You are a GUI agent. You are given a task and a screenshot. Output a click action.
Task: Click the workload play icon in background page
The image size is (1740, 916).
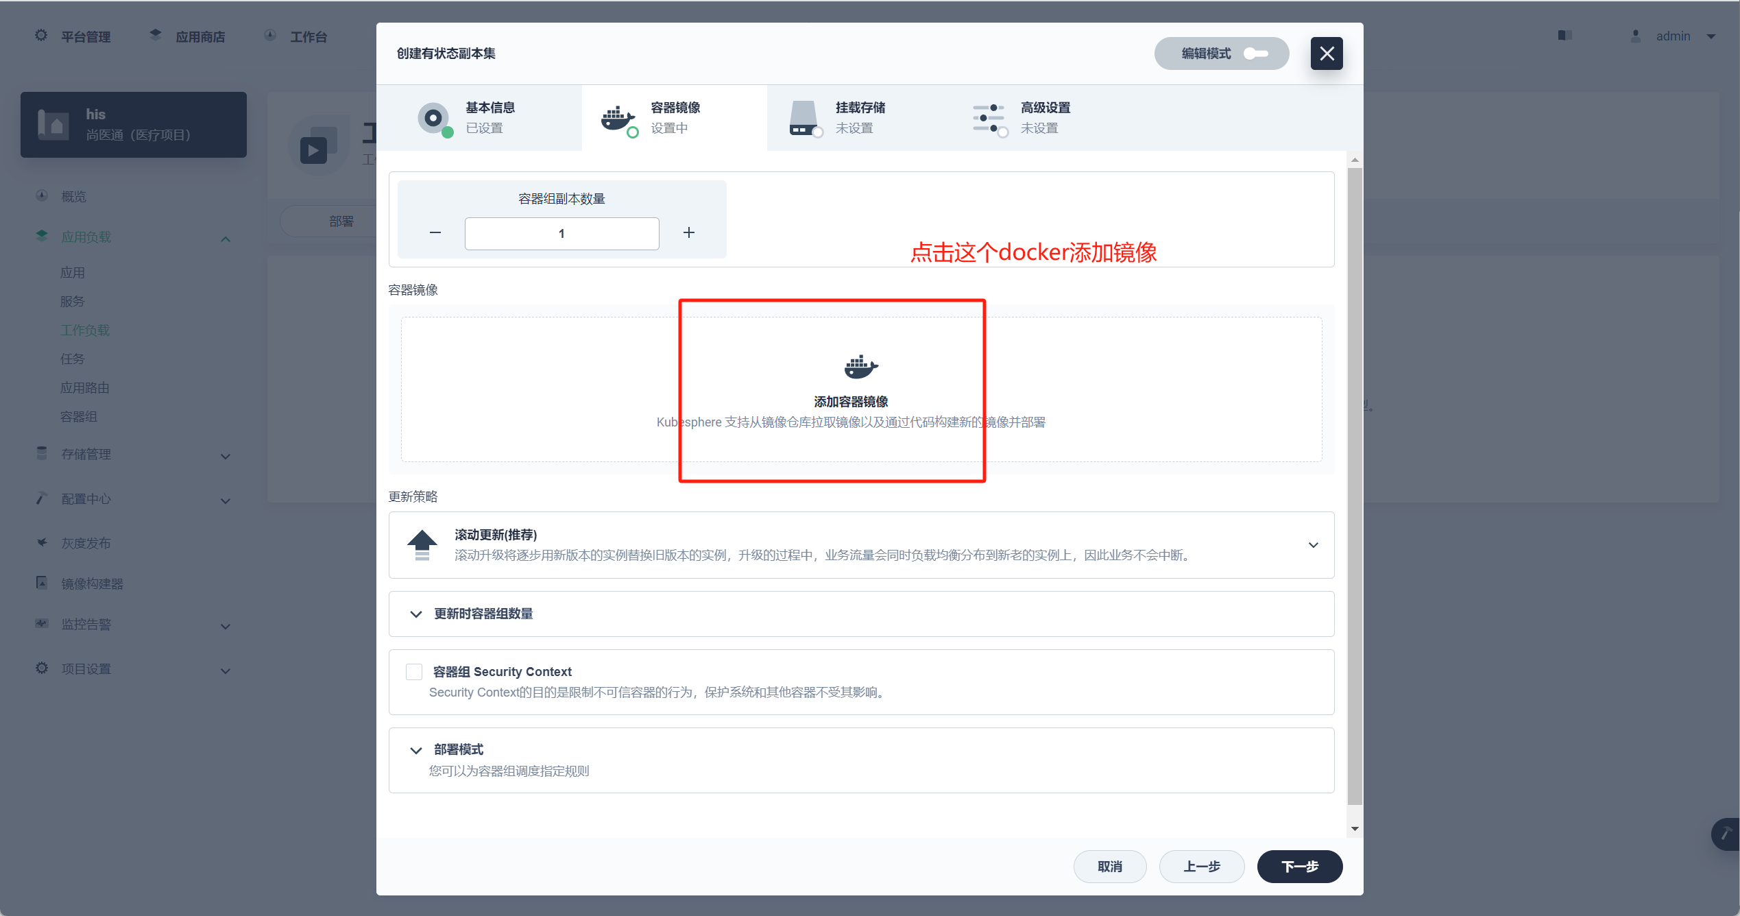point(313,149)
